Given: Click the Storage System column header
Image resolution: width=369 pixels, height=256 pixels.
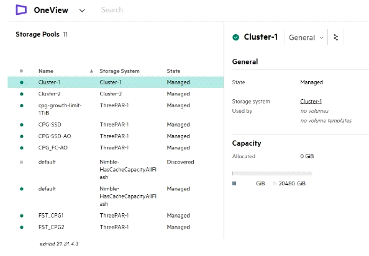Looking at the screenshot, I should tap(119, 71).
